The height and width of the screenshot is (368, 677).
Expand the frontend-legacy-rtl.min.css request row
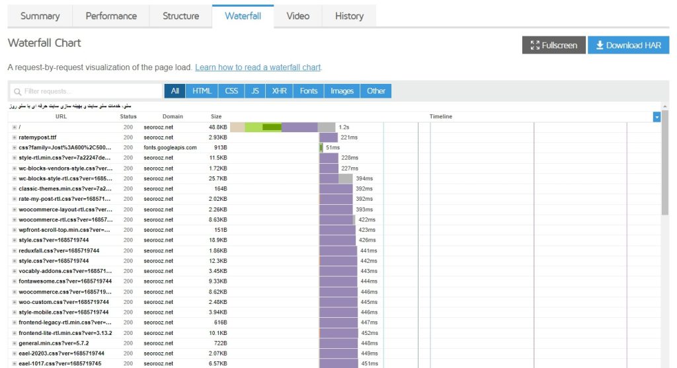(x=15, y=322)
